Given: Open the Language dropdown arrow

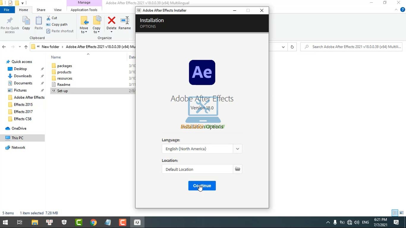Looking at the screenshot, I should coord(237,149).
